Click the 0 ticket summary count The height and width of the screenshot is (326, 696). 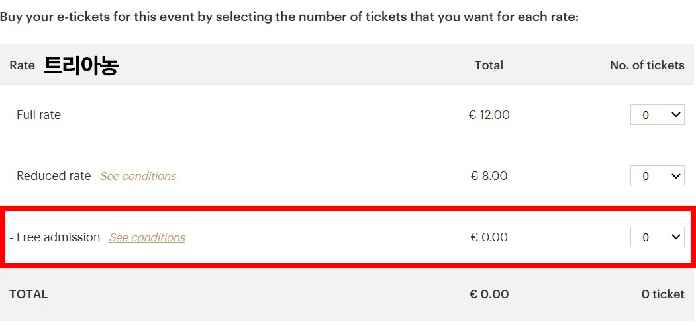662,294
